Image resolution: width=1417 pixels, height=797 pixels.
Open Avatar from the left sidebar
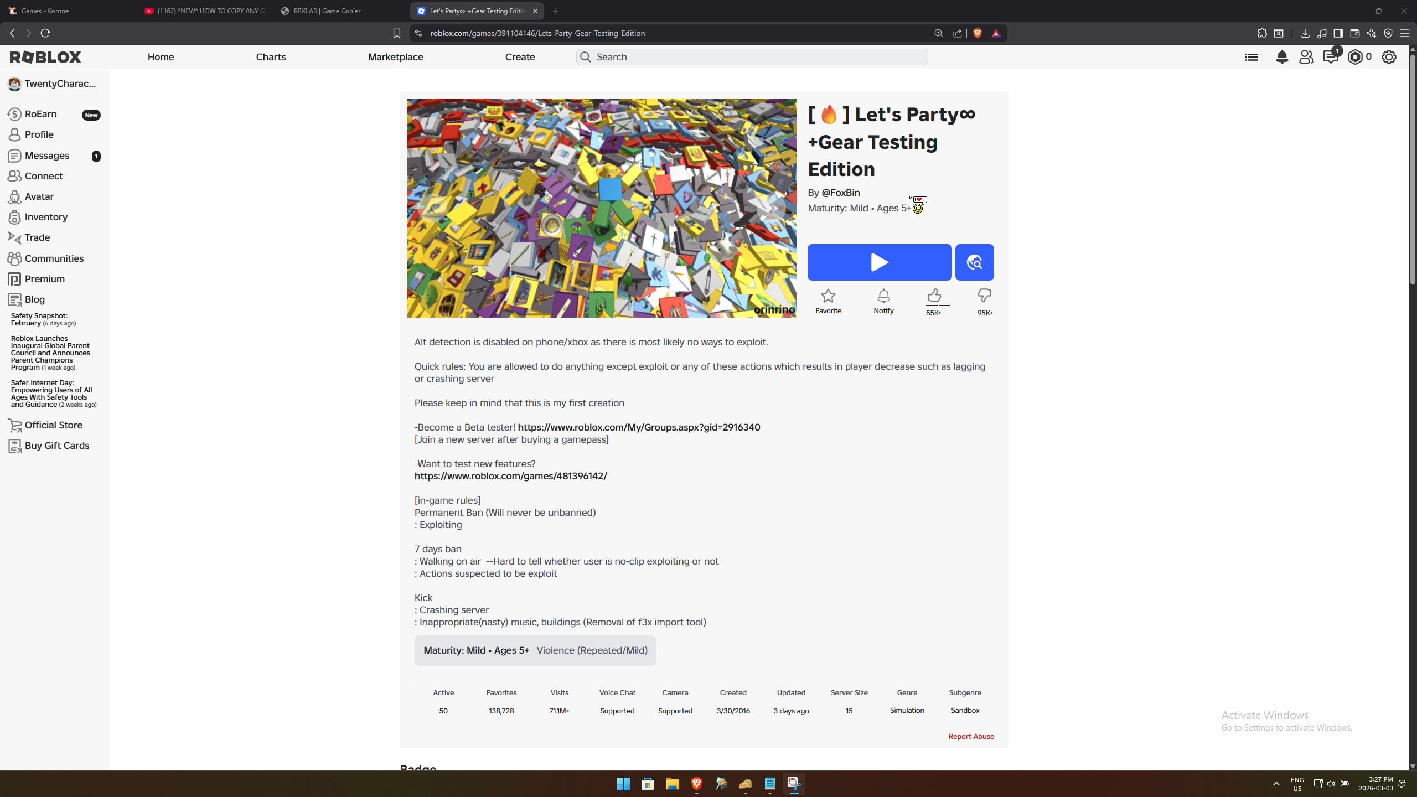(x=39, y=196)
